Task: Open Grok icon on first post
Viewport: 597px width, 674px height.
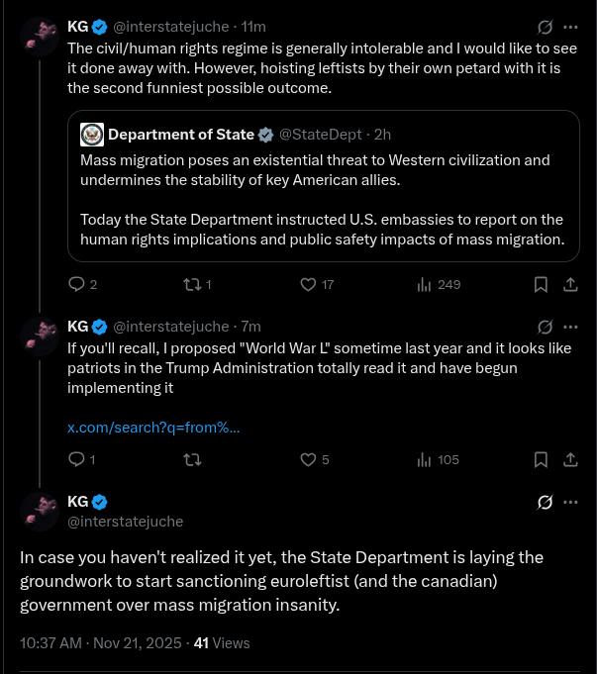Action: point(545,27)
